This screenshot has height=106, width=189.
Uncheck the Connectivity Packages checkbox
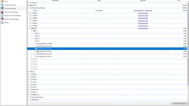(32, 8)
